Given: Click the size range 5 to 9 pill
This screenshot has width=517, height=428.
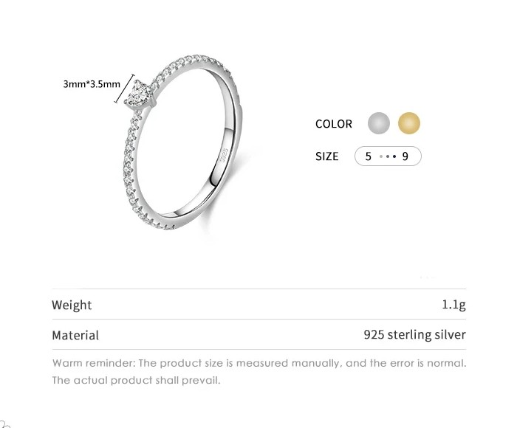Looking at the screenshot, I should click(388, 156).
